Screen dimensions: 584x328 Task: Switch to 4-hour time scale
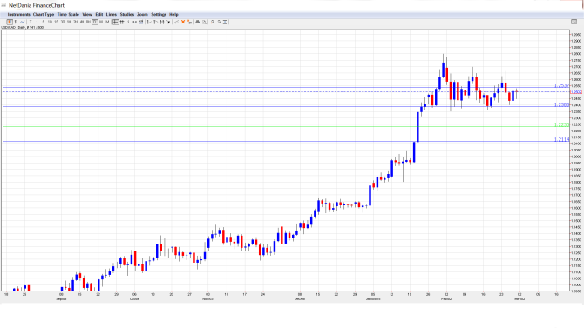82,23
